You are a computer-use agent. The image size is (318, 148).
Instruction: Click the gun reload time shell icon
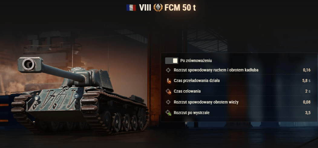[x=168, y=81]
